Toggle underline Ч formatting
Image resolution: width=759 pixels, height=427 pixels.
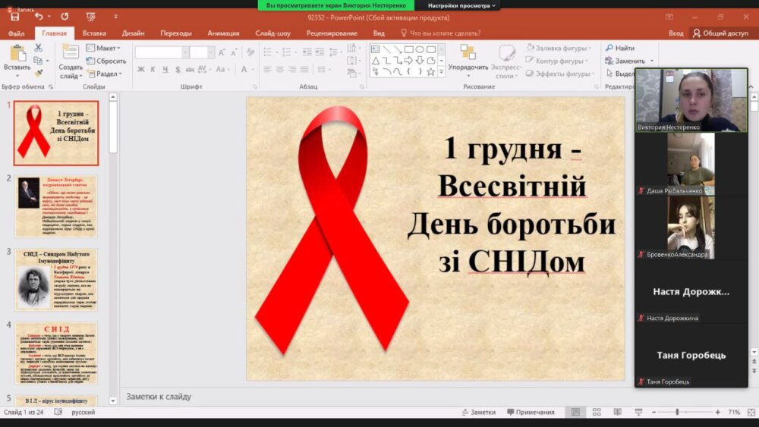pyautogui.click(x=165, y=70)
